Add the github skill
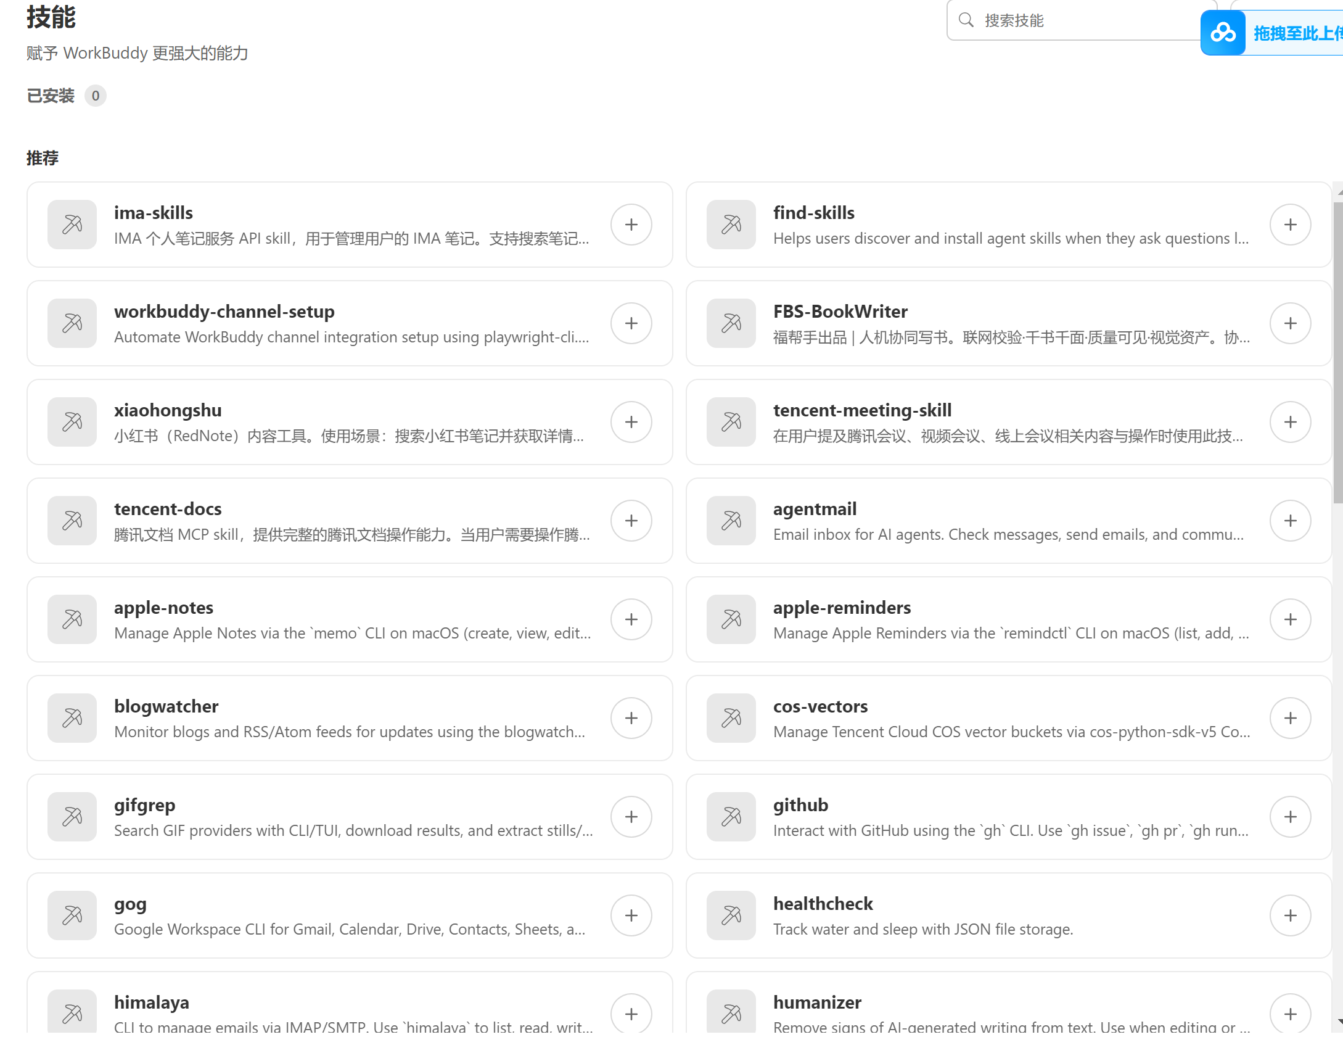Image resolution: width=1343 pixels, height=1037 pixels. tap(1290, 817)
